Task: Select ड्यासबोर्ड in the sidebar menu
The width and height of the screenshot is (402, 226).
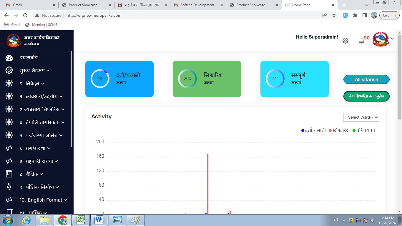Action: point(29,58)
